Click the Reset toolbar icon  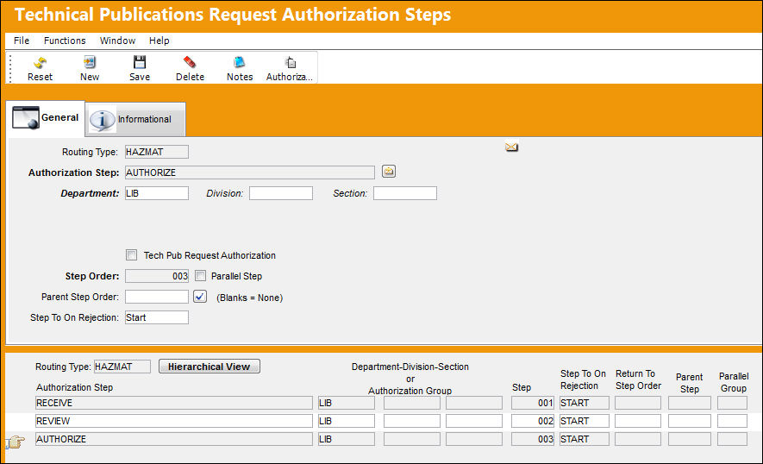point(40,62)
